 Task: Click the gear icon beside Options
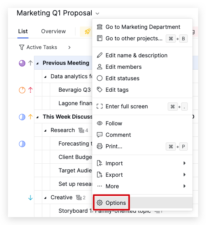pos(100,203)
